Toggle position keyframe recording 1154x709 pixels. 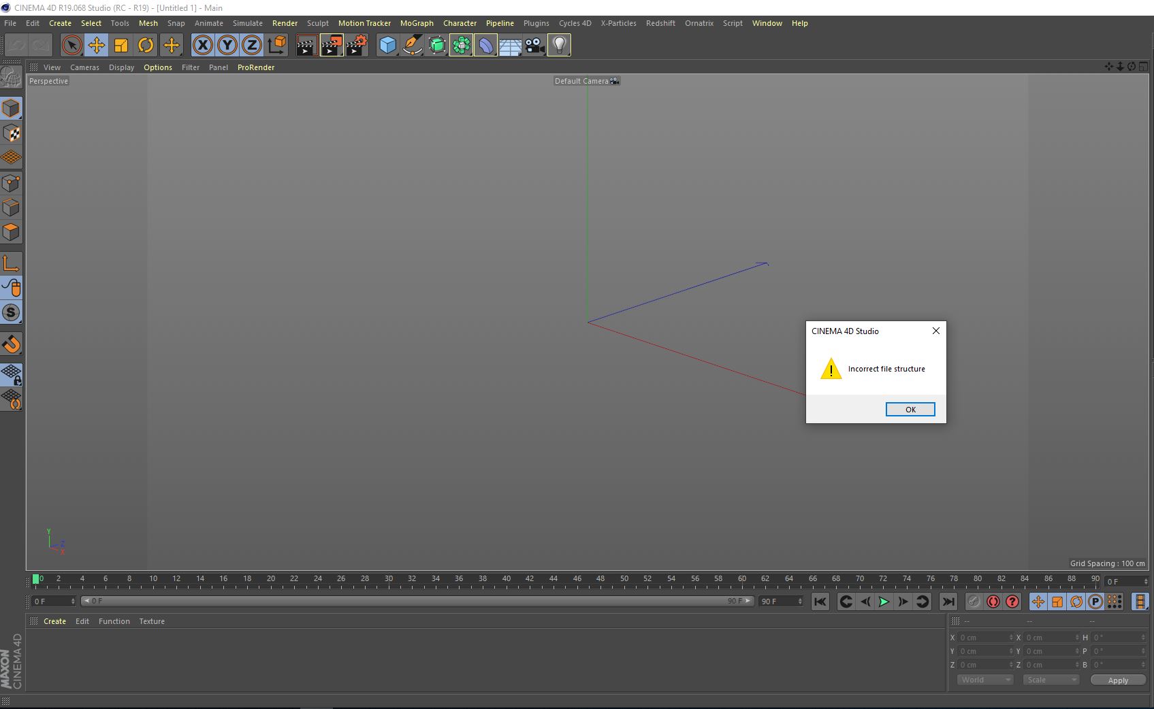coord(1038,601)
